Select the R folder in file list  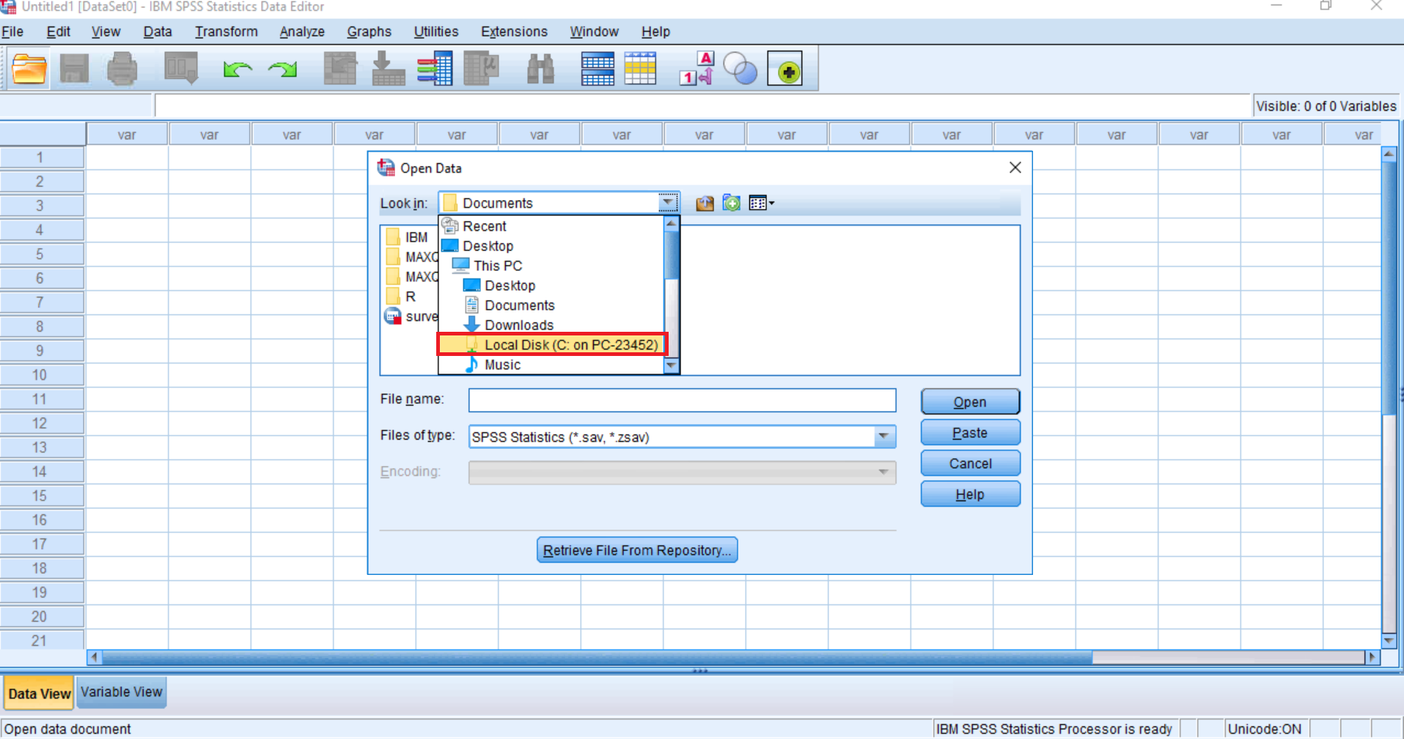pos(402,297)
